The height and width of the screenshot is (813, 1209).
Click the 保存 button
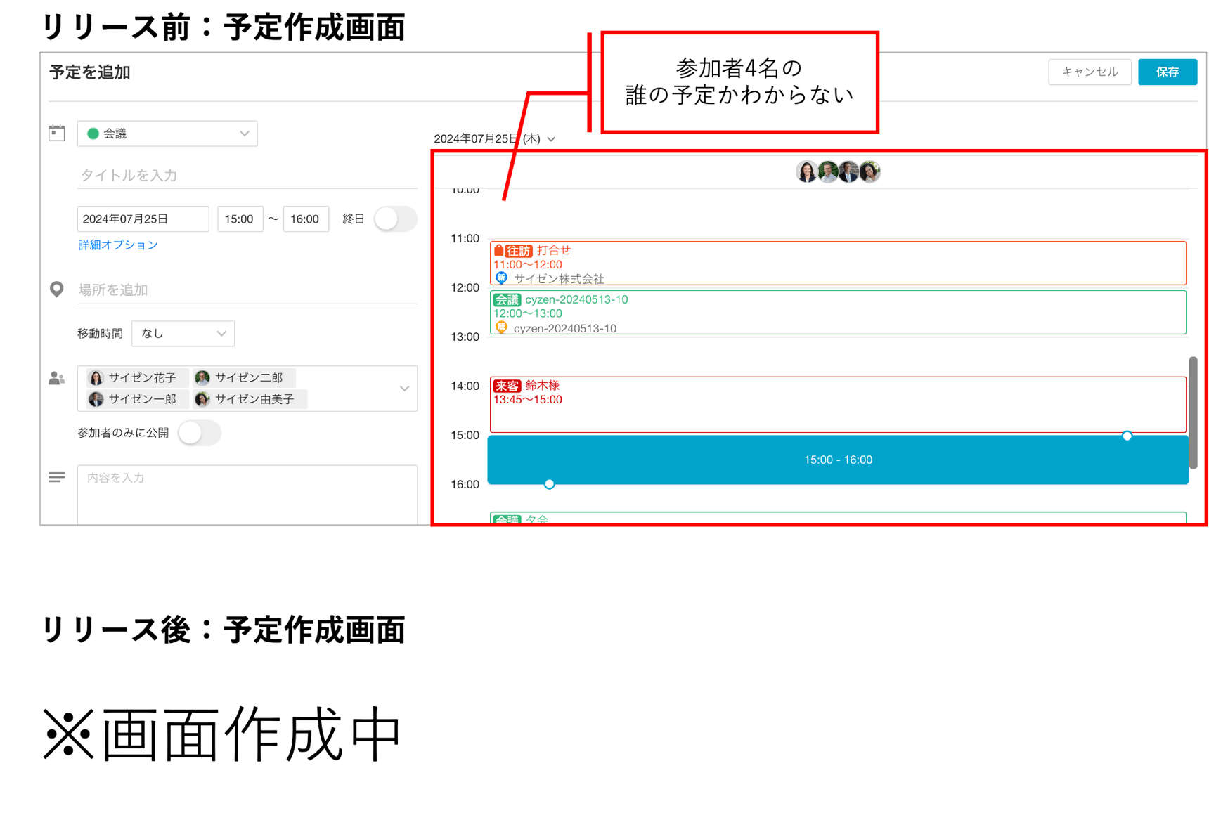(1167, 72)
